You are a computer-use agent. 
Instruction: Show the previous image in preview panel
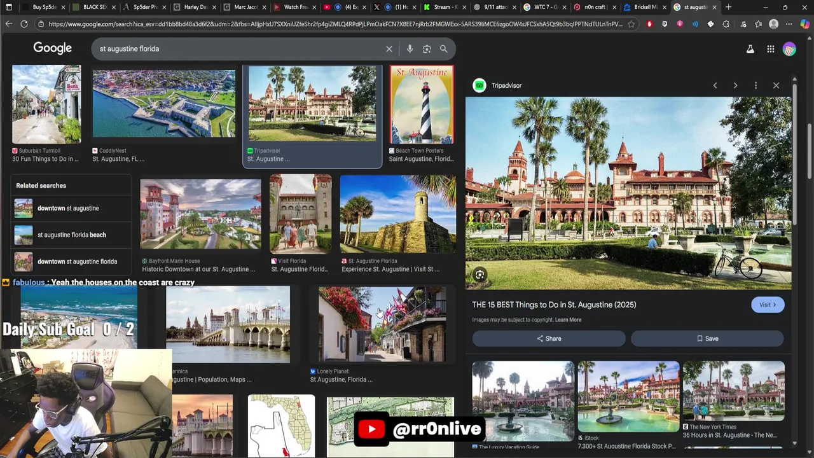pos(715,85)
